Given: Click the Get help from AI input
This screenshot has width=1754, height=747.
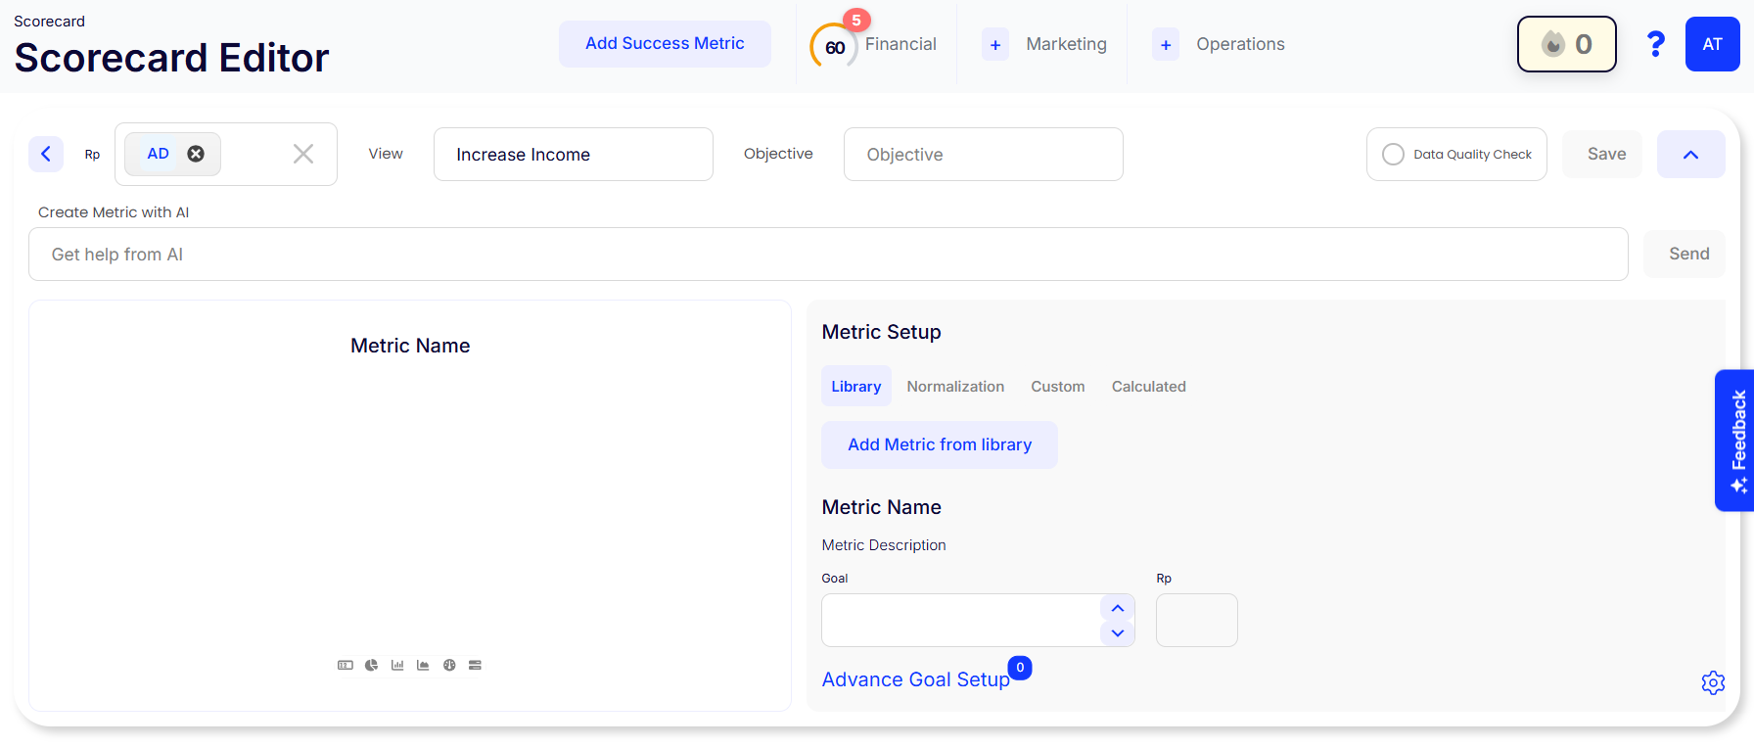Looking at the screenshot, I should click(827, 255).
